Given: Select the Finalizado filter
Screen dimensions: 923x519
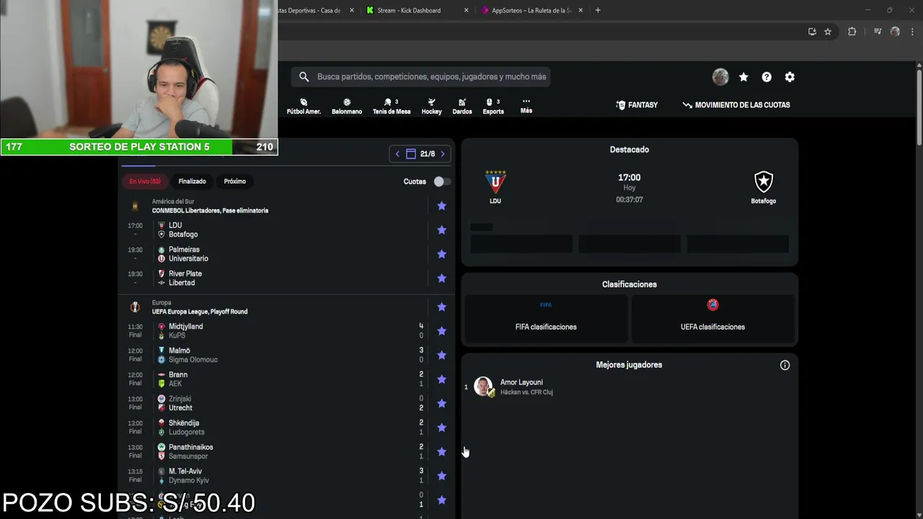Looking at the screenshot, I should (x=192, y=181).
